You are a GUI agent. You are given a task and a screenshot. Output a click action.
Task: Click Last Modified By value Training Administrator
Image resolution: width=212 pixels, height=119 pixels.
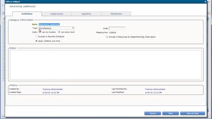(x=155, y=89)
